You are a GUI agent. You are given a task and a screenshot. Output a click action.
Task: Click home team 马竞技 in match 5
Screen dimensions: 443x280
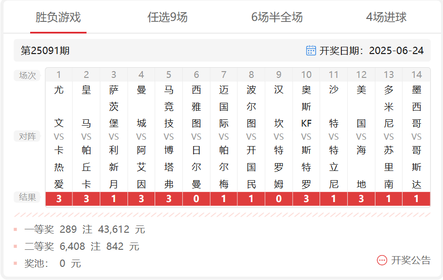(169, 106)
